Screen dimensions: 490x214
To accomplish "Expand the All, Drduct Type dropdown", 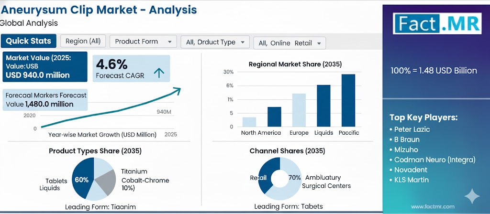I will tap(215, 42).
